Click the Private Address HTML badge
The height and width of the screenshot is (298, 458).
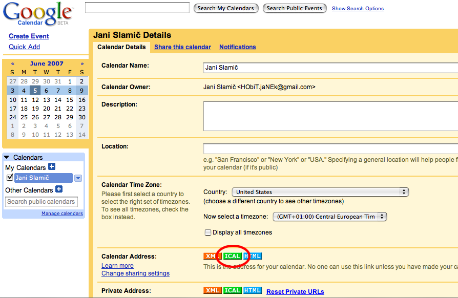pyautogui.click(x=253, y=291)
